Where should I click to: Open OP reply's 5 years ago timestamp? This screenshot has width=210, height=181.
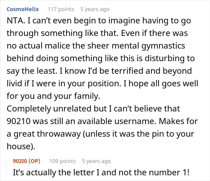coord(96,161)
